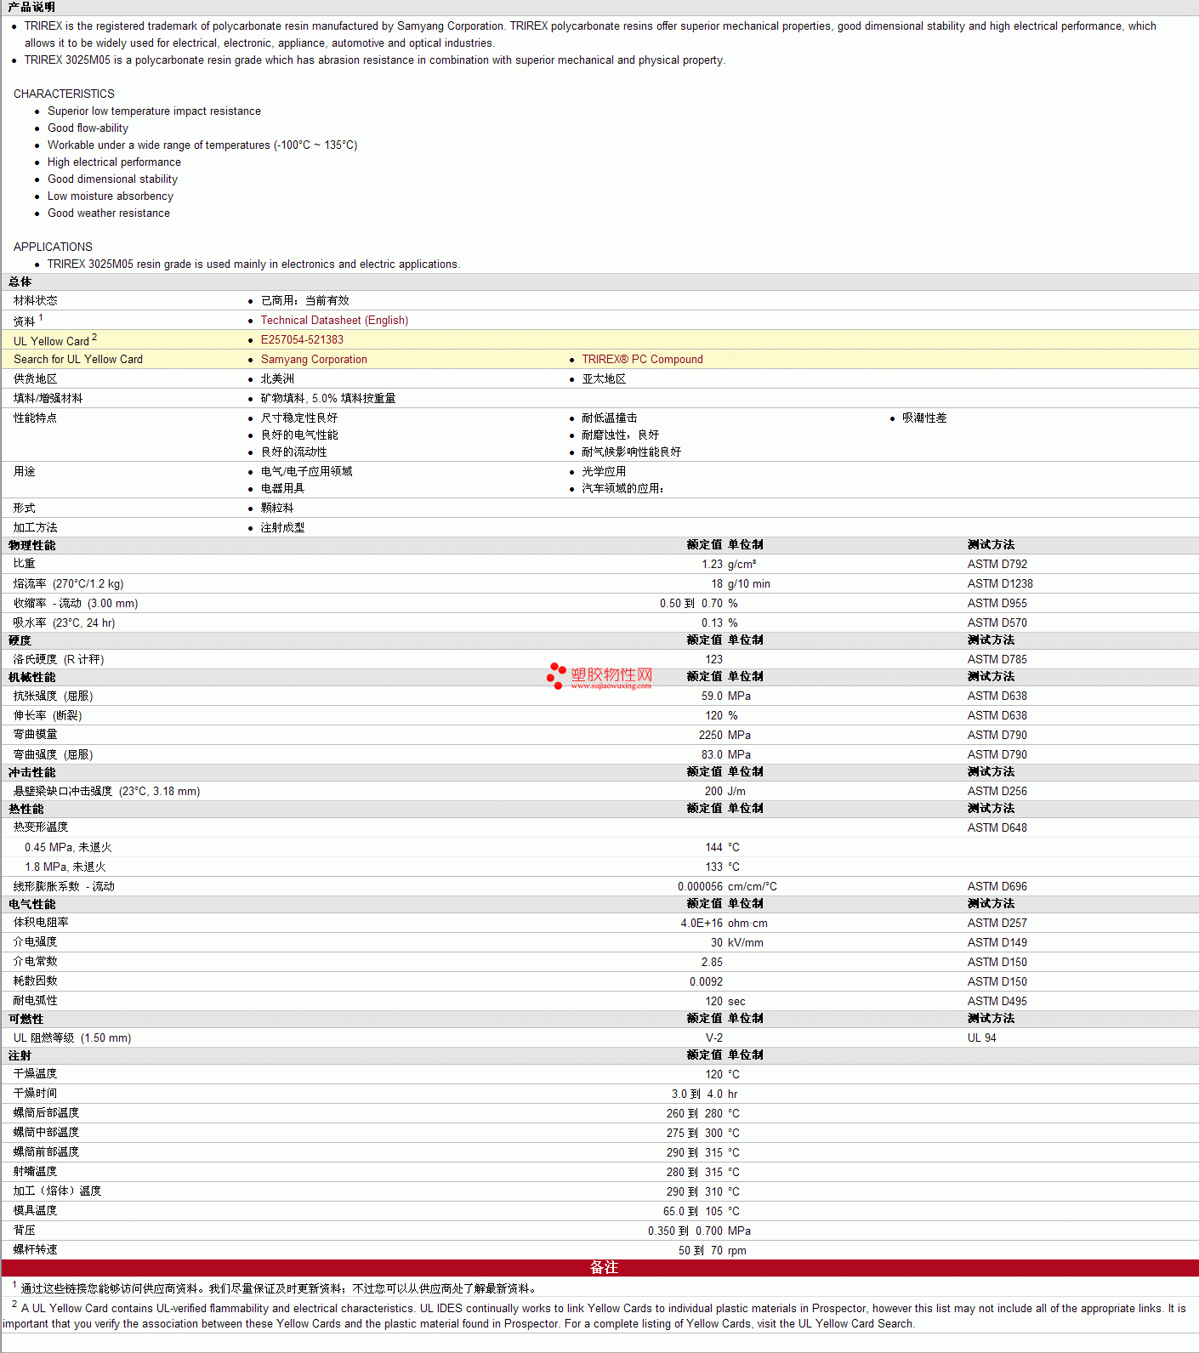Viewport: 1199px width, 1353px height.
Task: Click the "机械性能" section header
Action: (x=31, y=678)
